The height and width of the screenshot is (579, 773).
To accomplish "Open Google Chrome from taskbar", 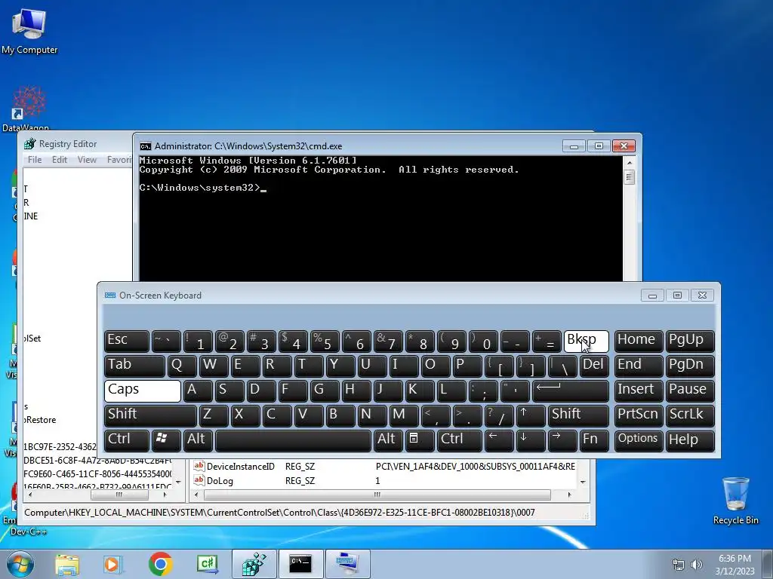I will click(x=160, y=564).
